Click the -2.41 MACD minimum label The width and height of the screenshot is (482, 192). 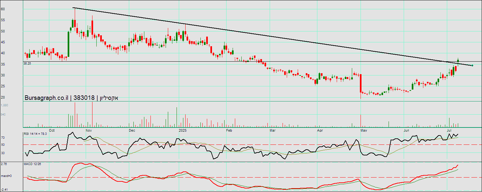(x=4, y=189)
